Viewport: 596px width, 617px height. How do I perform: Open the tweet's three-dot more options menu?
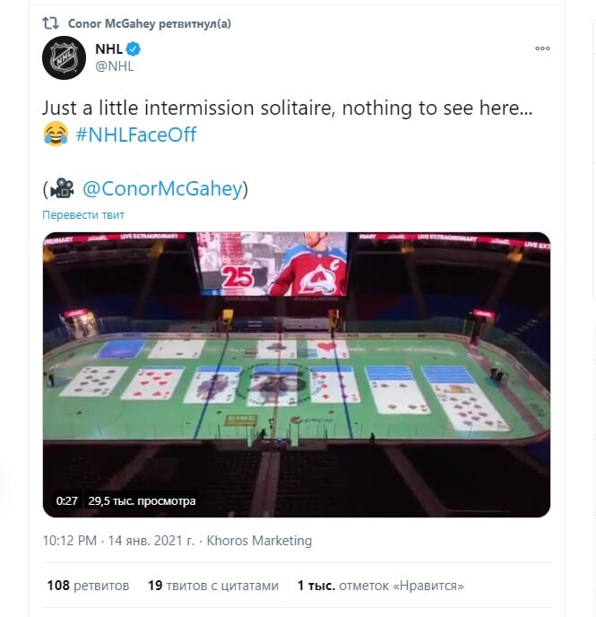542,48
